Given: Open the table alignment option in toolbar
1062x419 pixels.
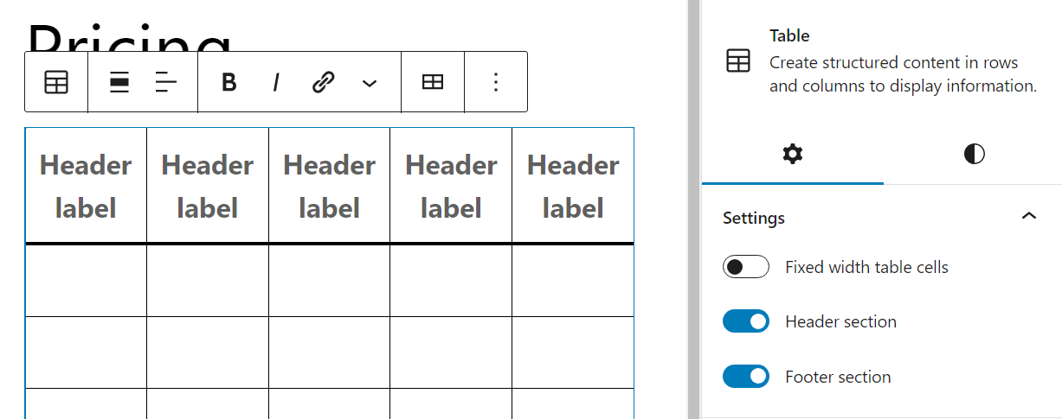Looking at the screenshot, I should click(x=119, y=82).
